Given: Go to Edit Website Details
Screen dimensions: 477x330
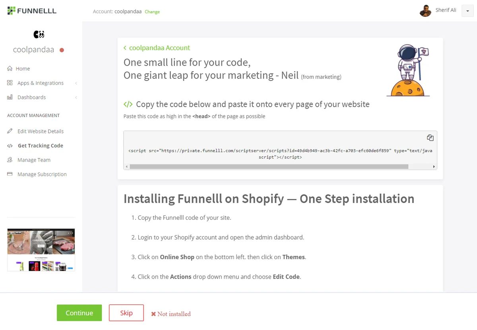Looking at the screenshot, I should (x=41, y=131).
